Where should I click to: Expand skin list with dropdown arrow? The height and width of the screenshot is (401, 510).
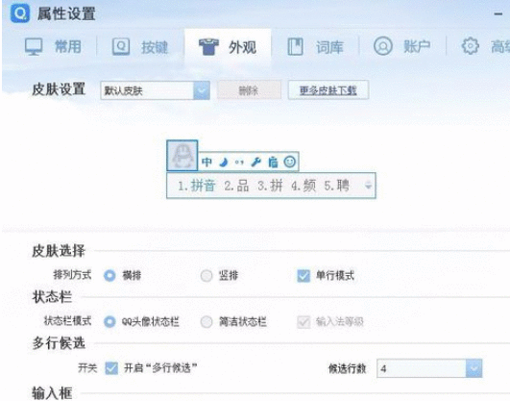click(x=202, y=90)
